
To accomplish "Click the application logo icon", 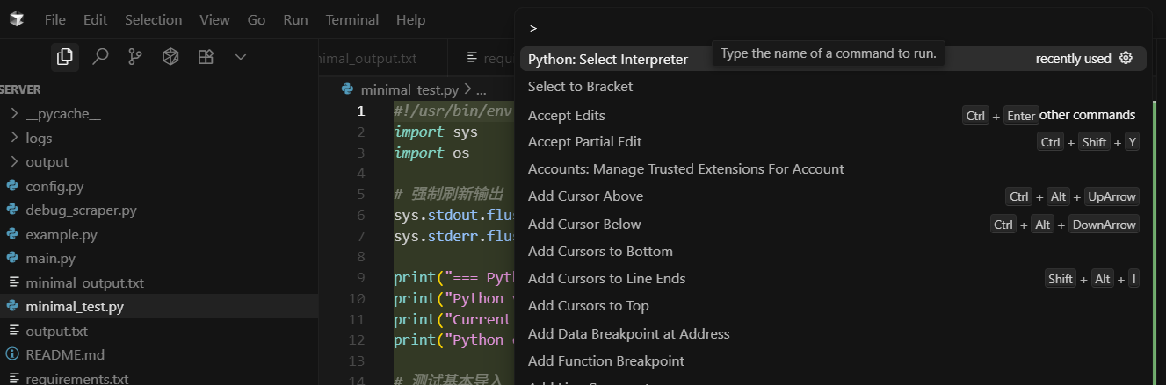I will (17, 18).
